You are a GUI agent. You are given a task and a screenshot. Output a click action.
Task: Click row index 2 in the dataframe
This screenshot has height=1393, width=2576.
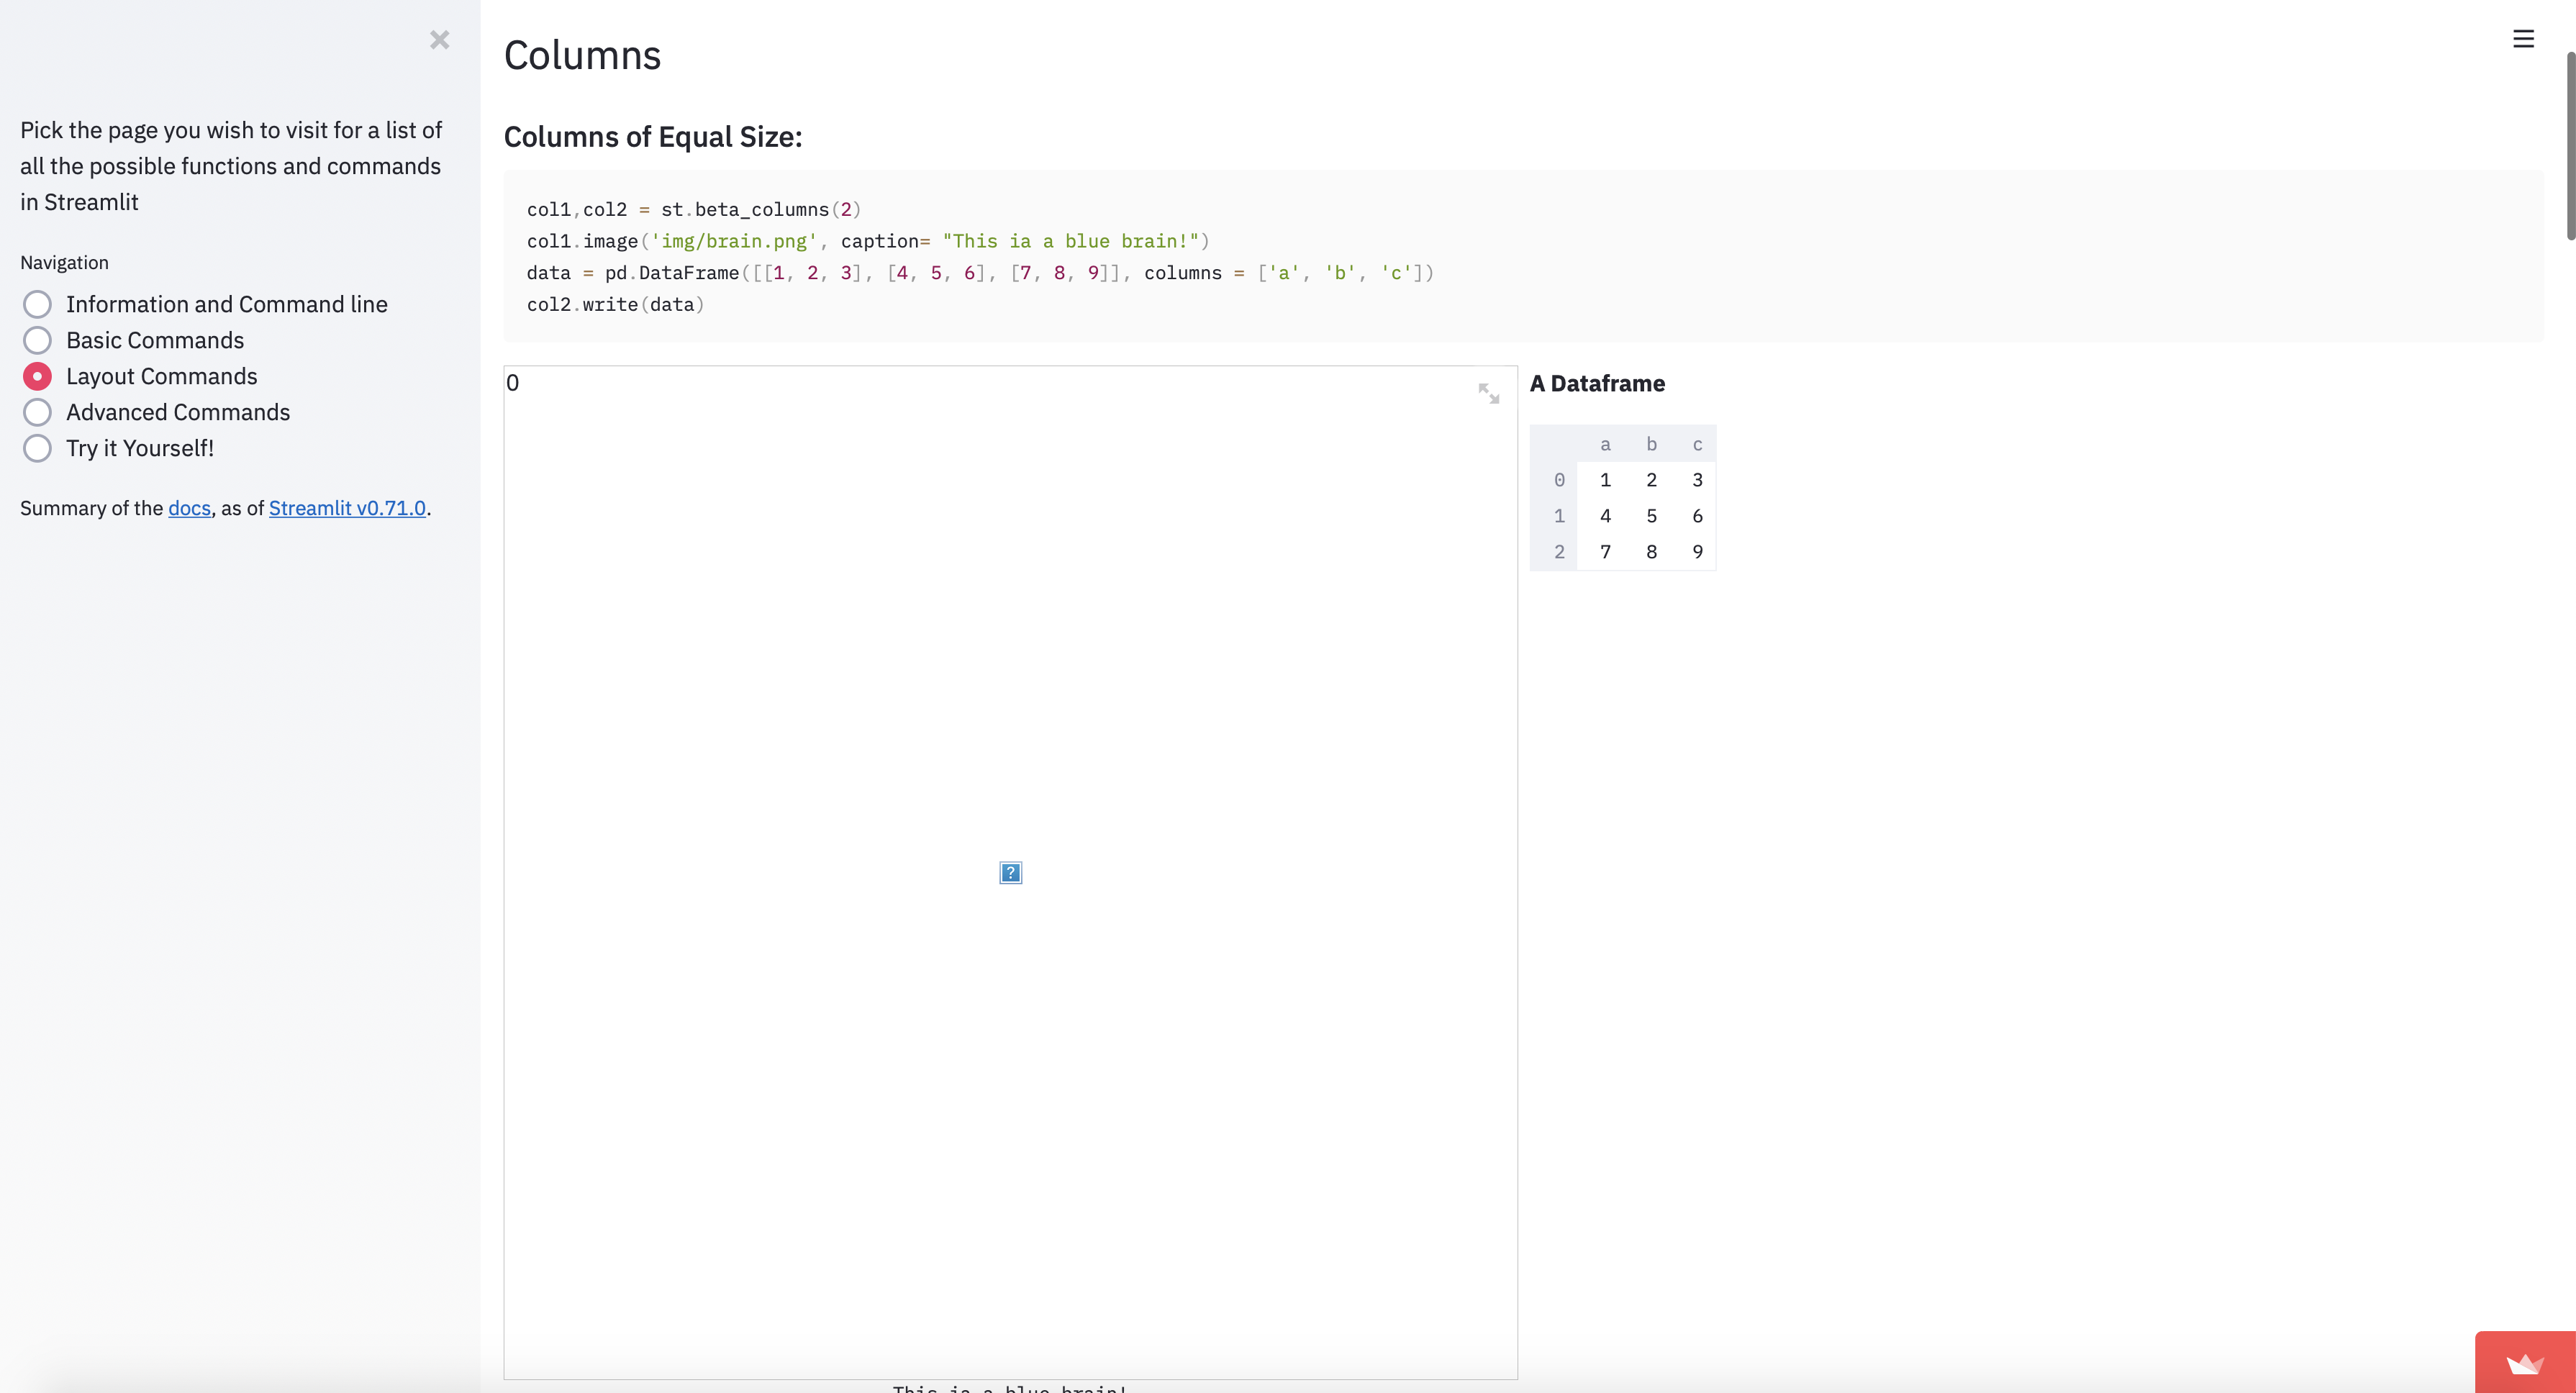(1559, 551)
